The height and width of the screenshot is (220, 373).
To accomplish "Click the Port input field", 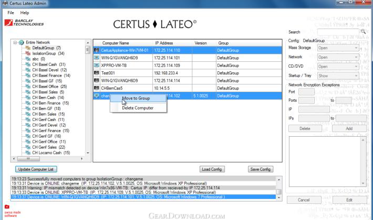I will 306,92.
